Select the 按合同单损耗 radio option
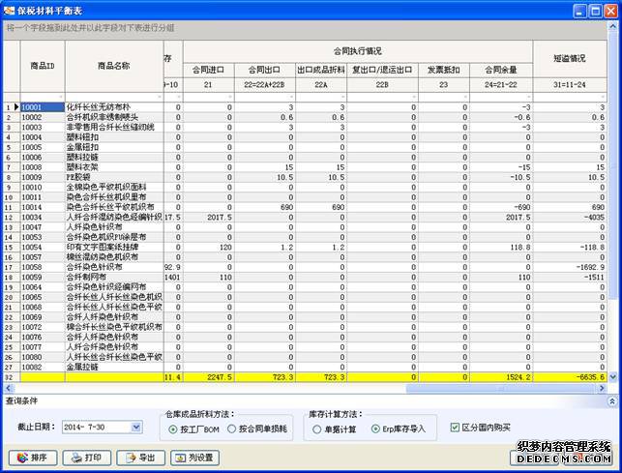Screen dimensions: 622x473 [231, 429]
